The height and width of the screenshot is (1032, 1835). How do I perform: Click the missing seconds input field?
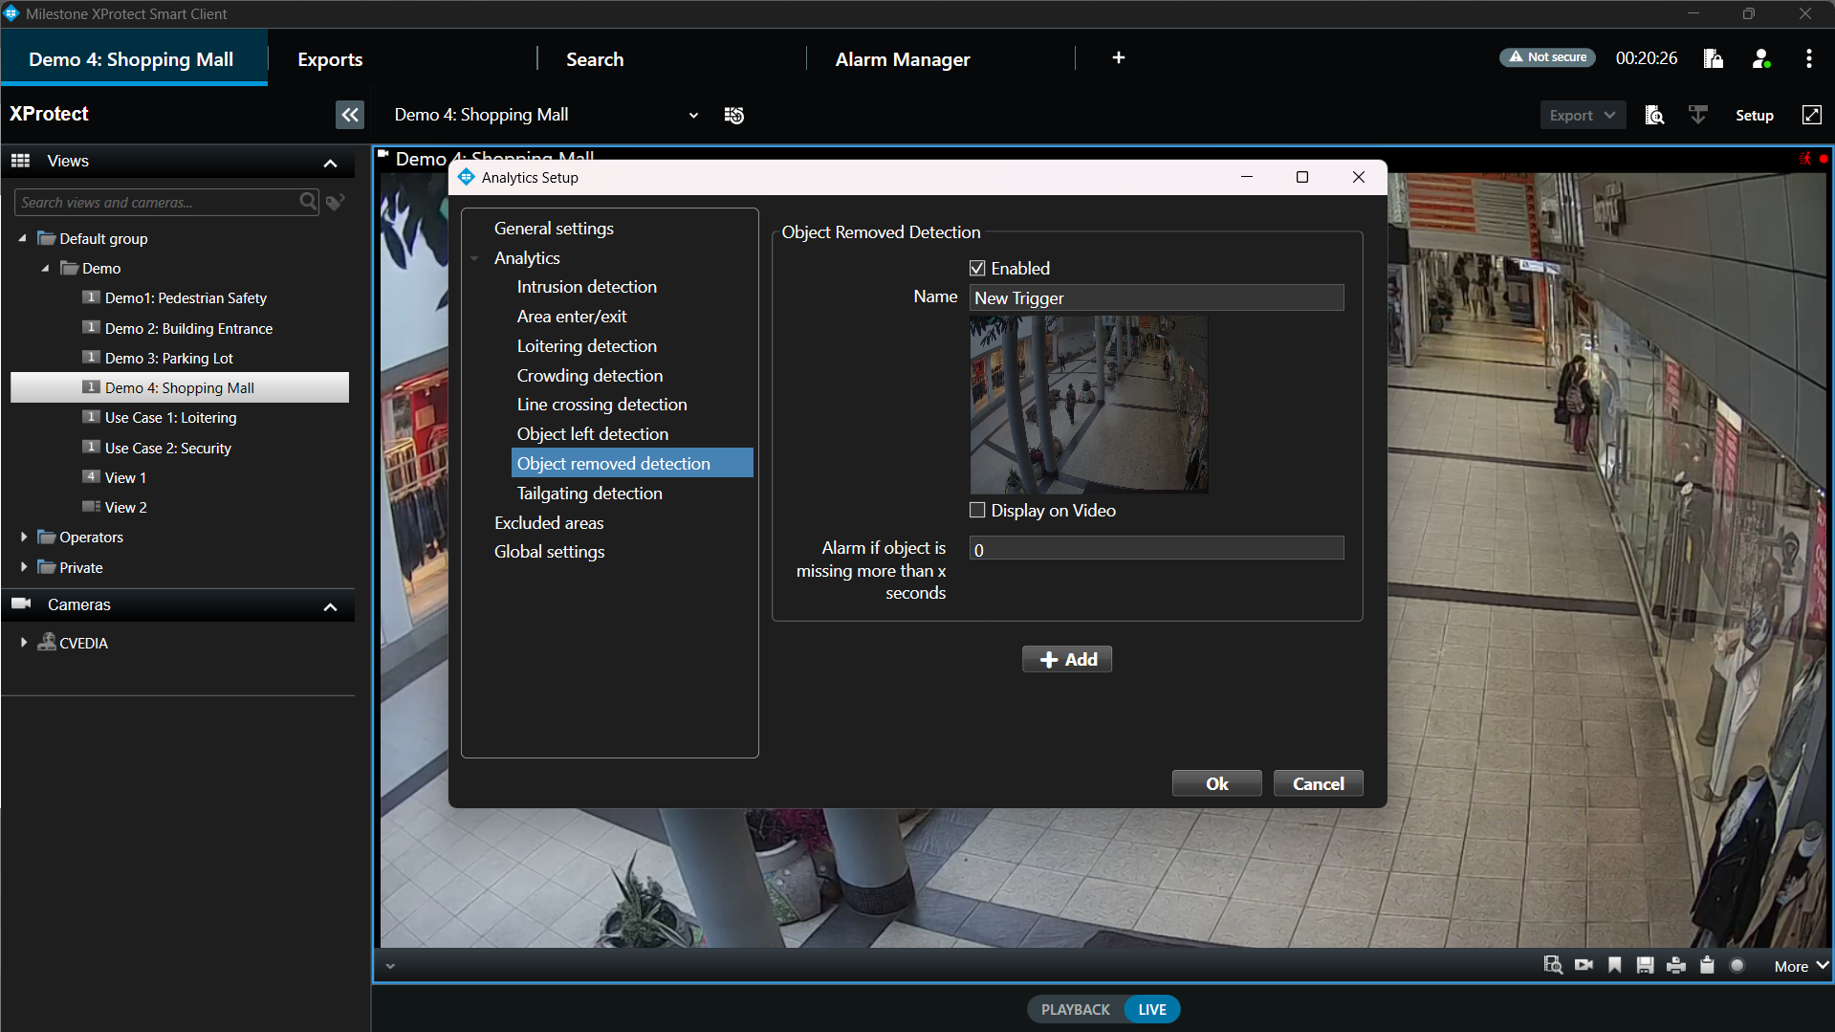[x=1156, y=549]
